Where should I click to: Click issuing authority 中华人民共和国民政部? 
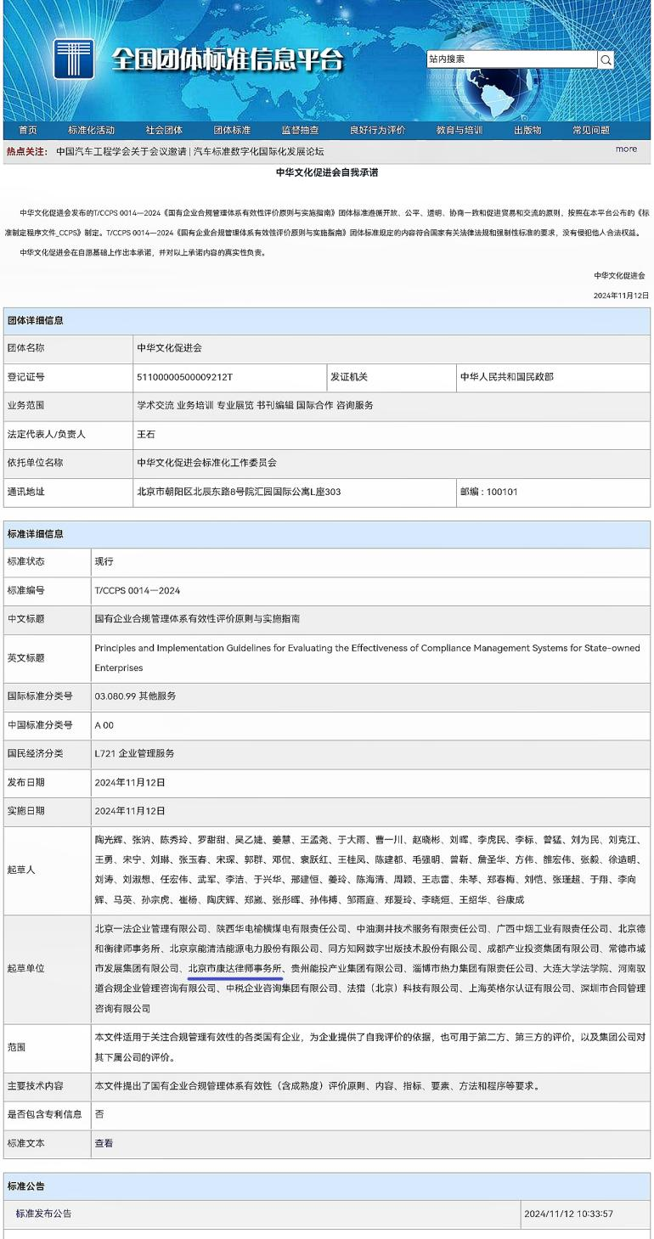tap(507, 377)
